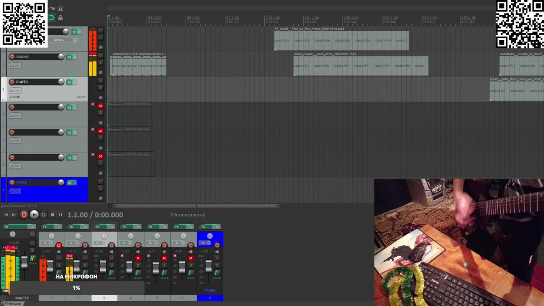544x306 pixels.
Task: Solo mixer channel 7
Action: (x=217, y=265)
